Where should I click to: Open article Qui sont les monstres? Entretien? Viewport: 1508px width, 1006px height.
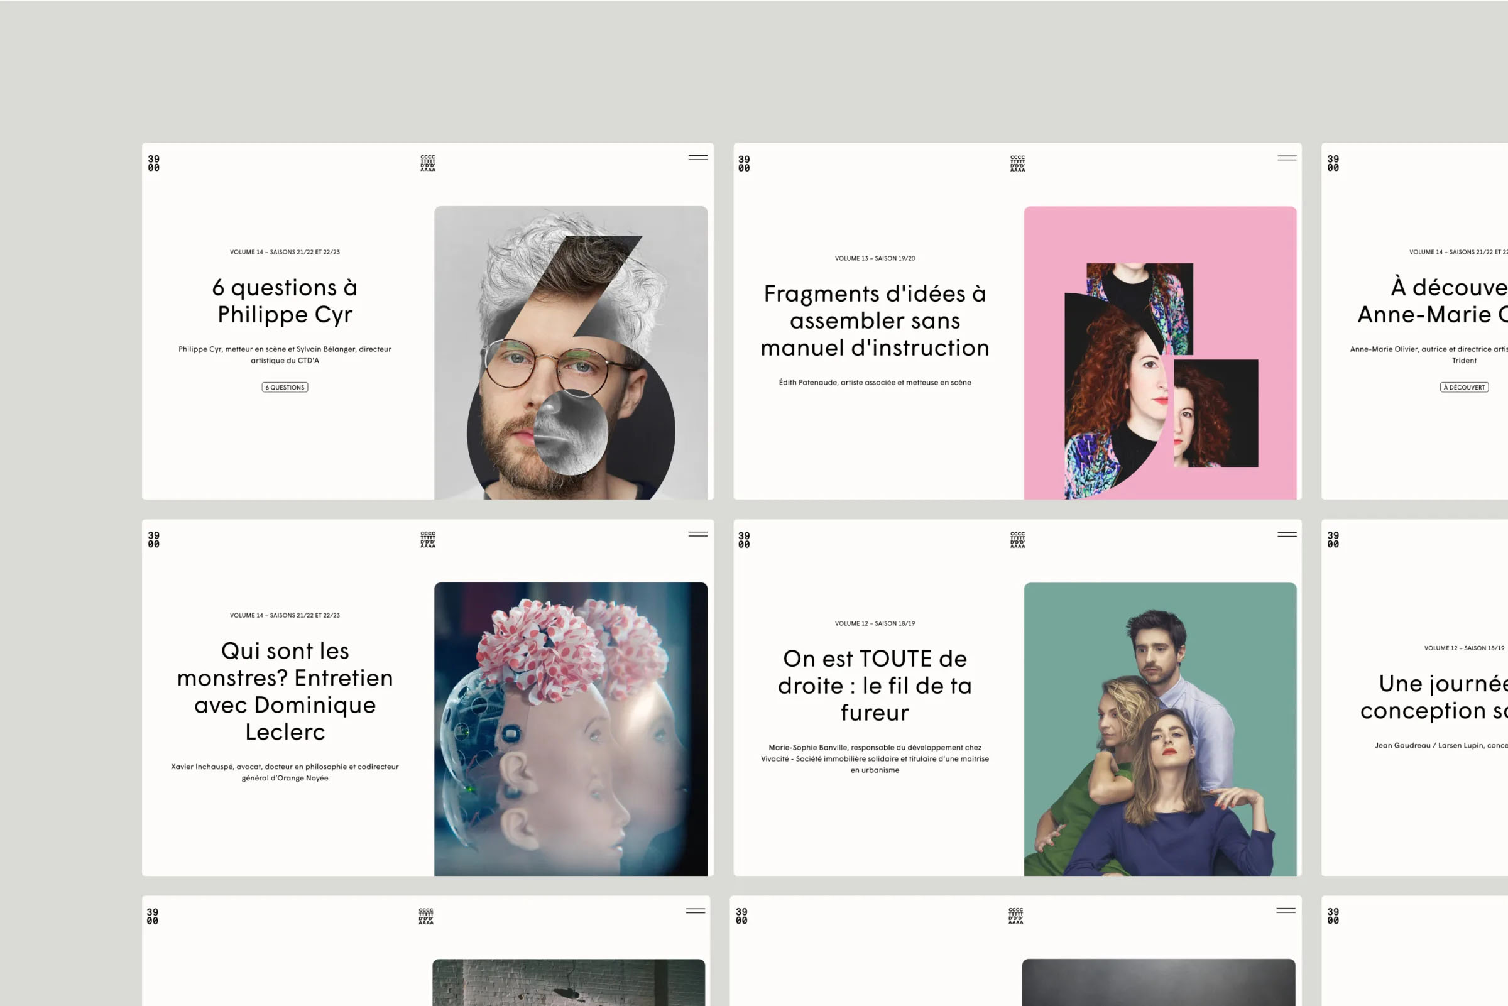pos(285,691)
